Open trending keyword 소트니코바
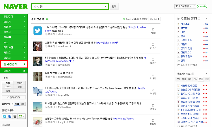This screenshot has height=127, width=212. coord(186,40)
